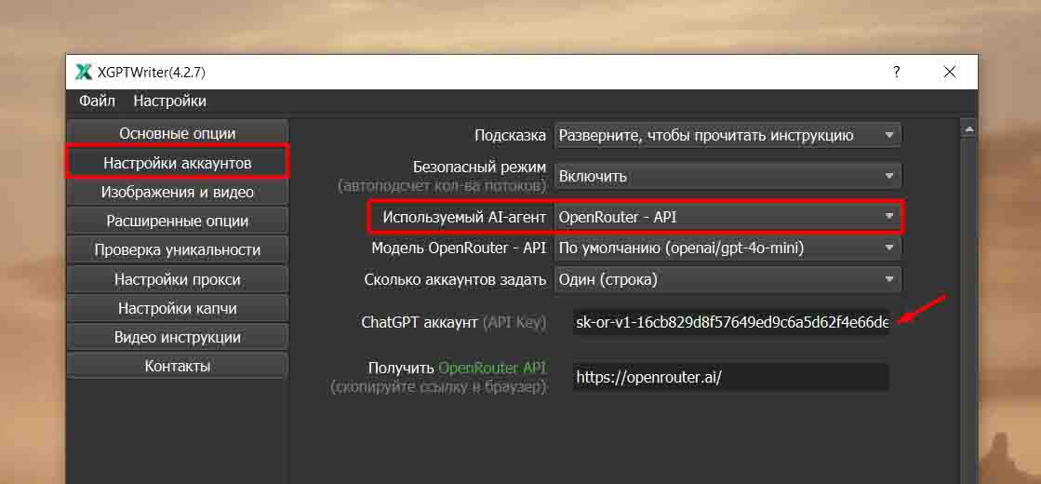Open the Контакты section
The height and width of the screenshot is (484, 1041).
(x=178, y=366)
